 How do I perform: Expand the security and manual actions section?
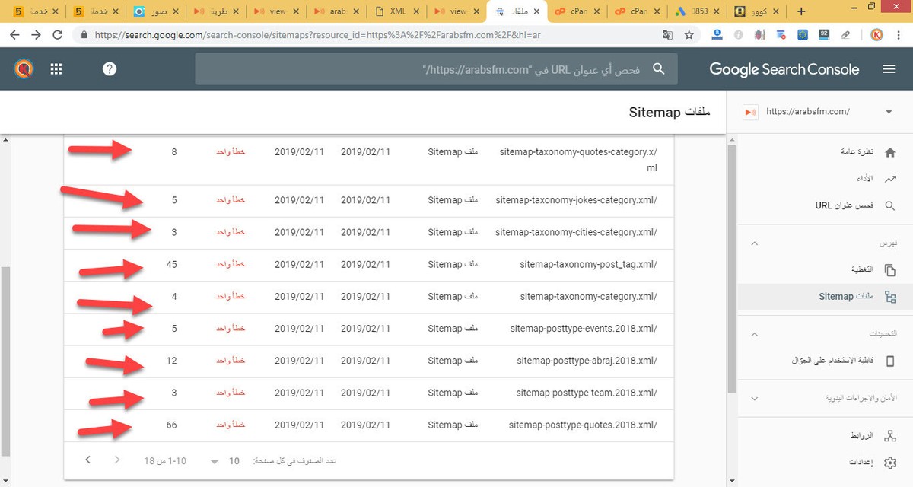pyautogui.click(x=754, y=398)
